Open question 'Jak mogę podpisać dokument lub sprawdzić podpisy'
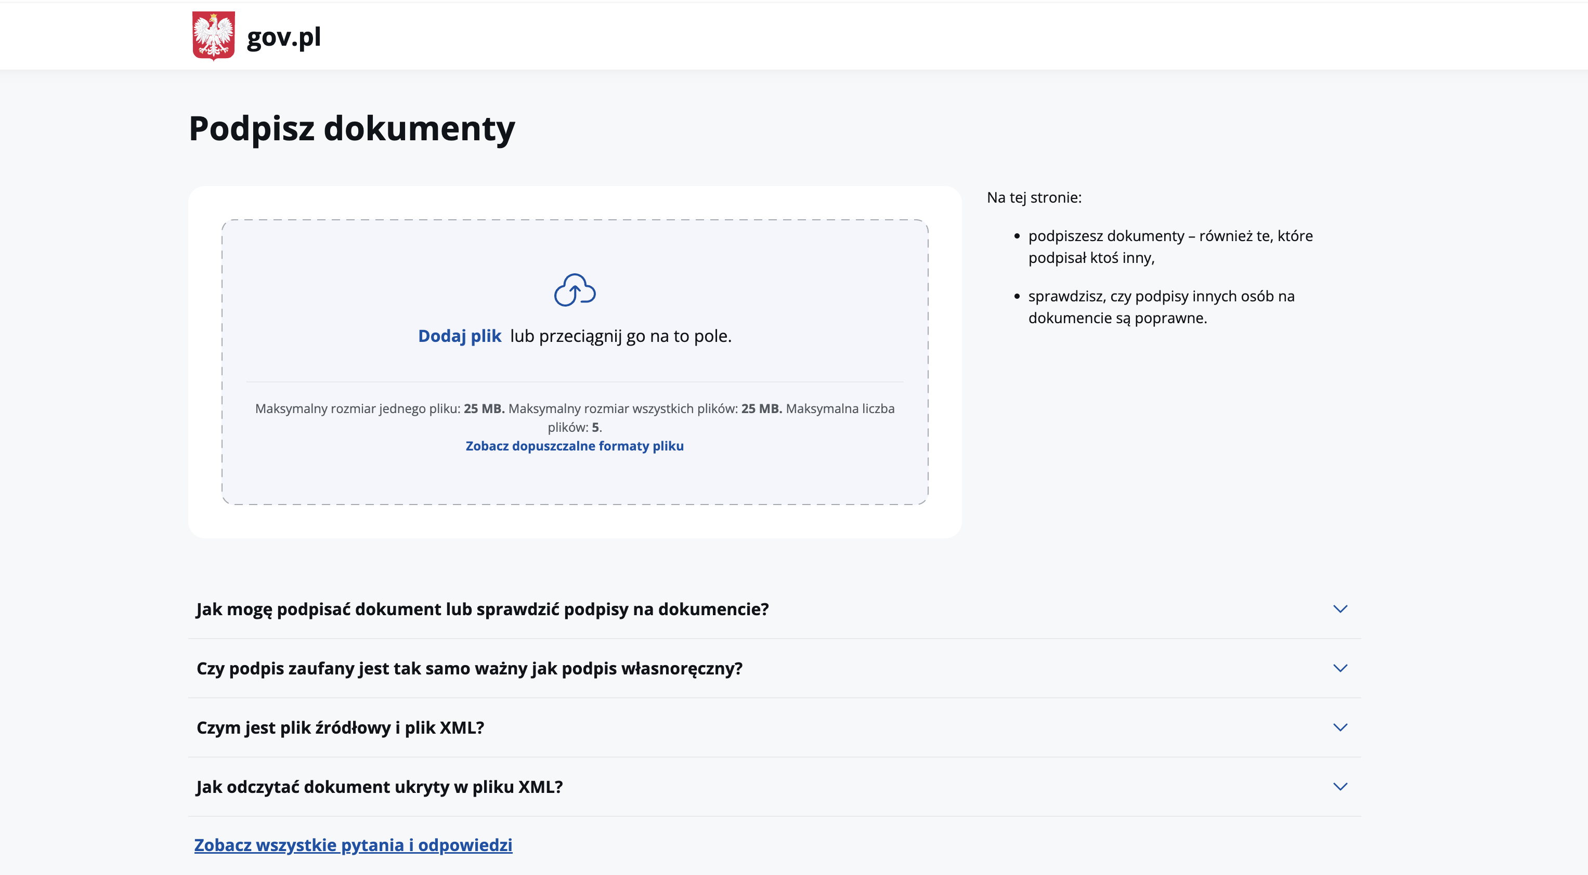Image resolution: width=1588 pixels, height=875 pixels. tap(482, 609)
